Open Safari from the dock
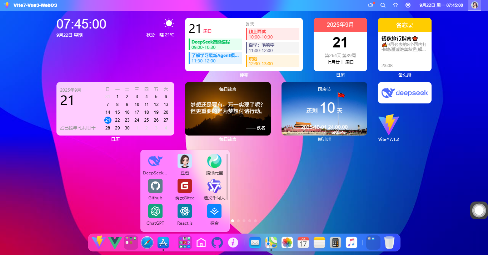Screen dimensions: 488x255 pyautogui.click(x=147, y=243)
